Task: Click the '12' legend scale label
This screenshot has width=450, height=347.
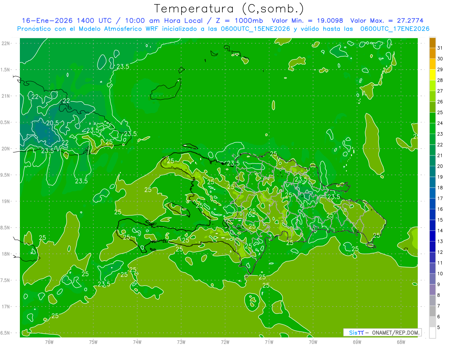Action: coord(440,252)
